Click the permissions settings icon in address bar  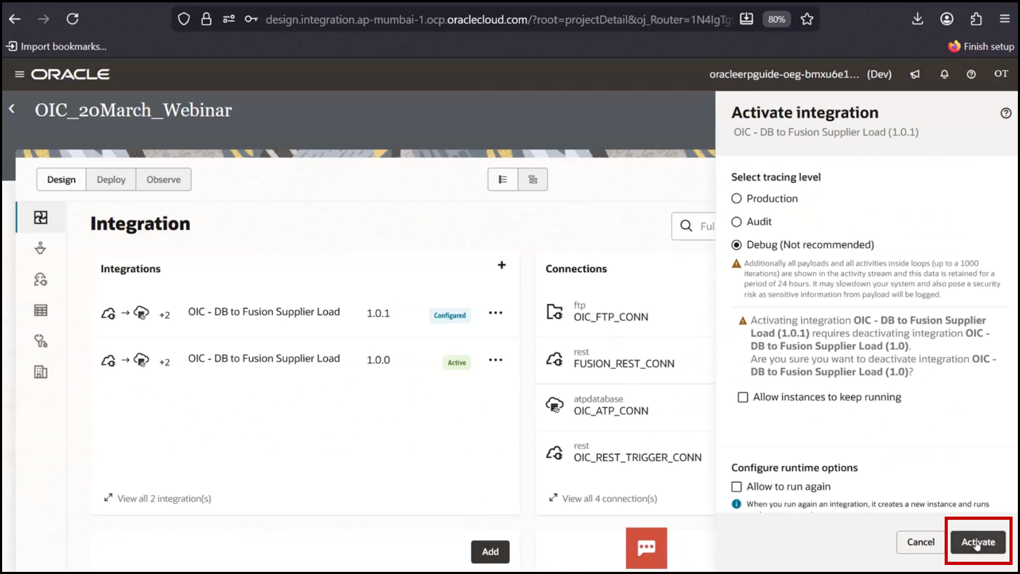click(x=228, y=20)
